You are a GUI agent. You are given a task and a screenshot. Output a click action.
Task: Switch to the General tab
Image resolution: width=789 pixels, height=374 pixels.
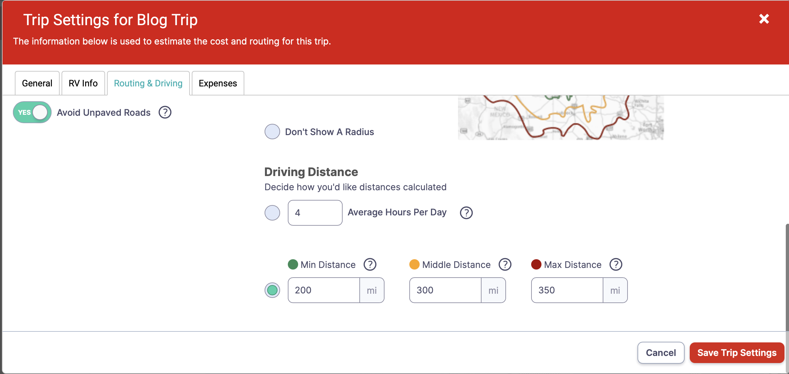[37, 84]
